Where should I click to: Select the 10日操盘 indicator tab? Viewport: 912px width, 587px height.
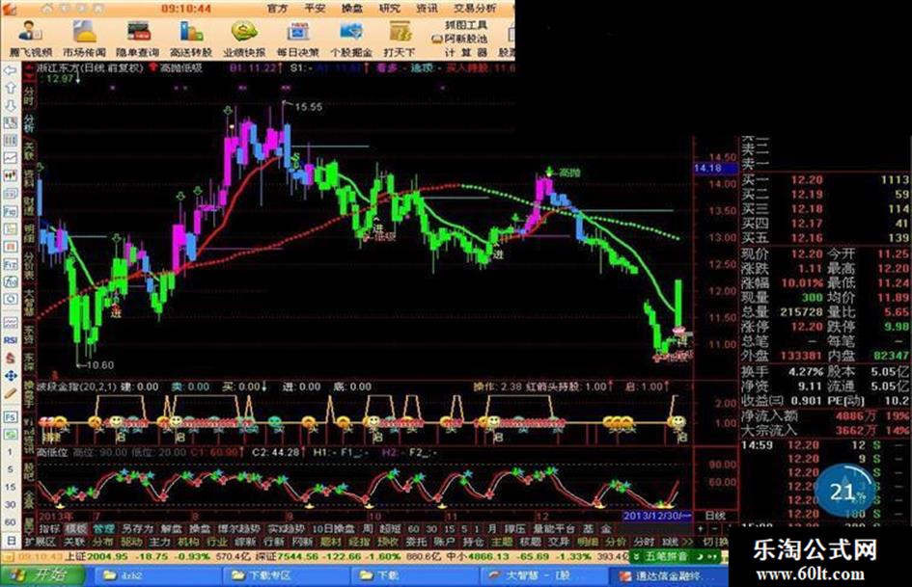[x=334, y=529]
